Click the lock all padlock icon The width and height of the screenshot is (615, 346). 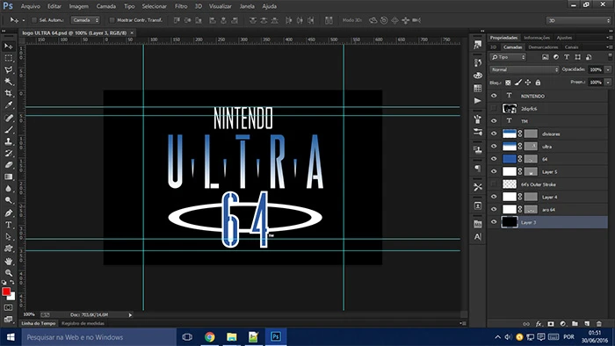tap(538, 83)
